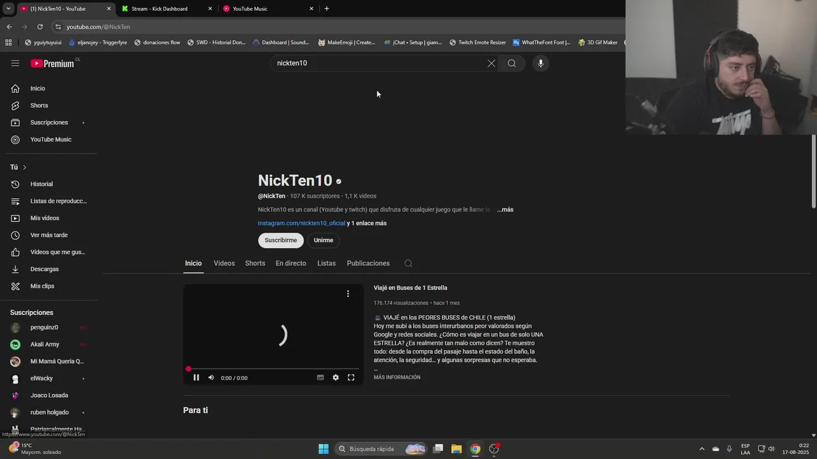Open featured video player settings gear
The height and width of the screenshot is (459, 817).
pos(336,377)
